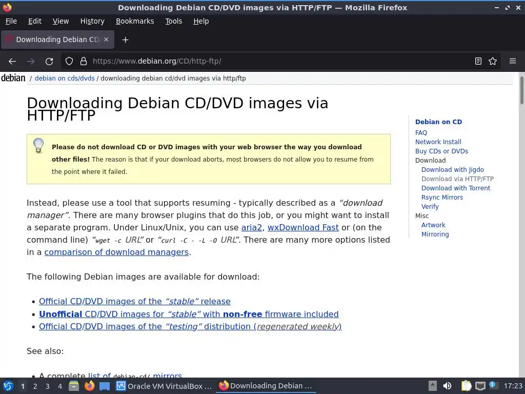Click the blue show desktop taskbar icon
Image resolution: width=525 pixels, height=394 pixels.
(105, 386)
